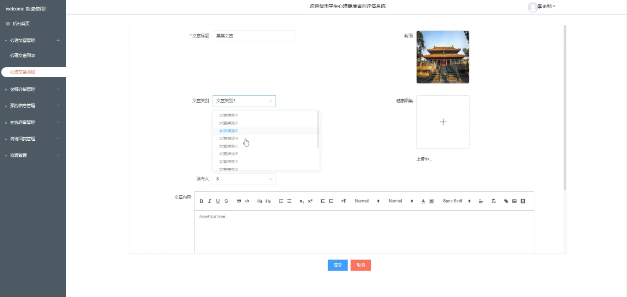Screen dimensions: 627x297
Task: Decrease the paragraph indent
Action: tap(323, 201)
